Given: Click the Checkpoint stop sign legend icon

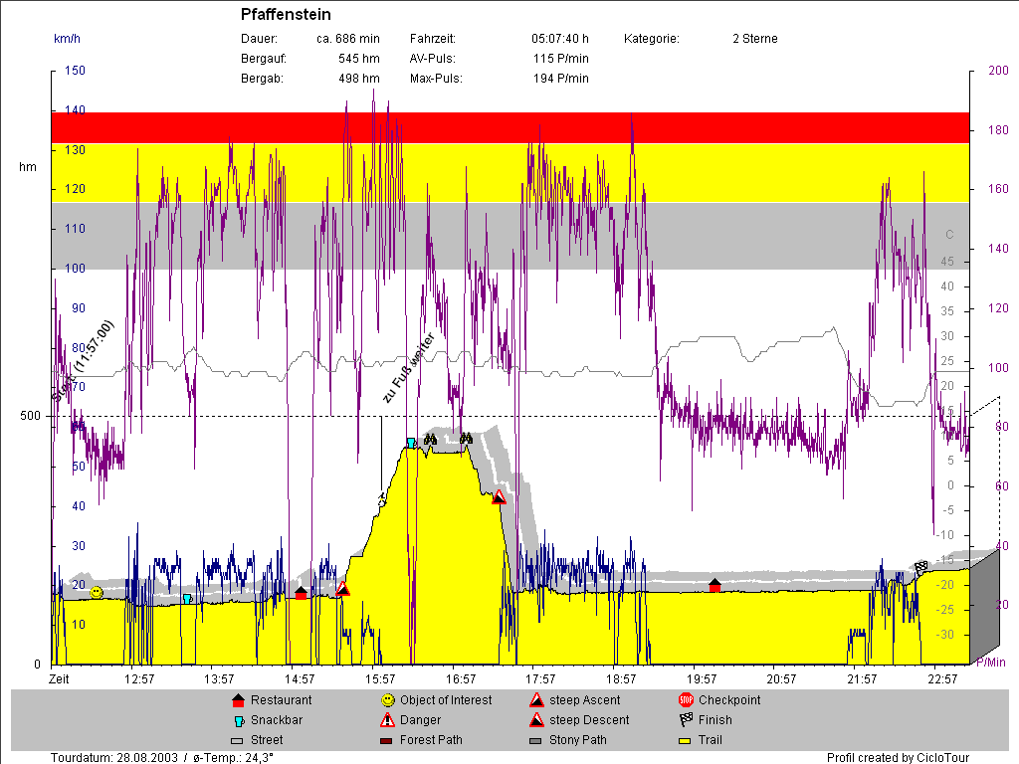Looking at the screenshot, I should coord(686,700).
